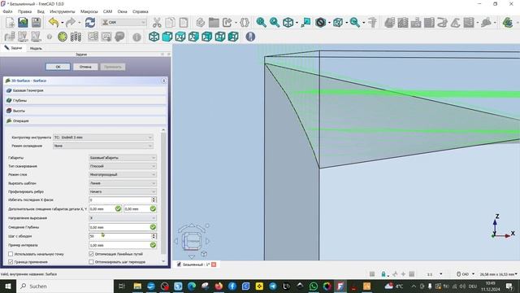Open the 'Направление вырезания' dropdown
This screenshot has height=293, width=520.
click(123, 218)
